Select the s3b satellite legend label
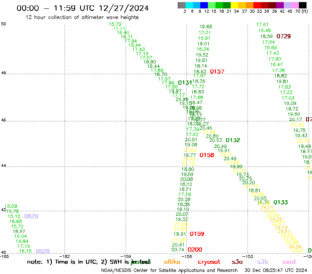Image resolution: width=312 pixels, height=274 pixels. point(262,262)
